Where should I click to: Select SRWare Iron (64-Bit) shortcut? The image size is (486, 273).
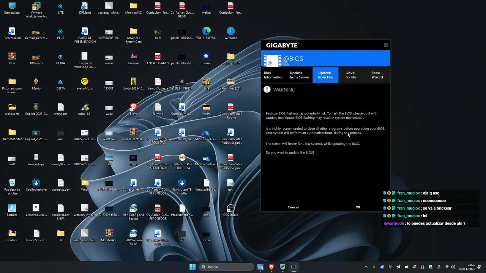[x=134, y=238]
